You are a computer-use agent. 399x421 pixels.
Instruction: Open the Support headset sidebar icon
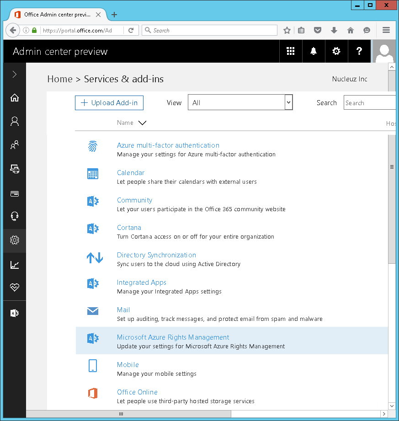pos(15,216)
